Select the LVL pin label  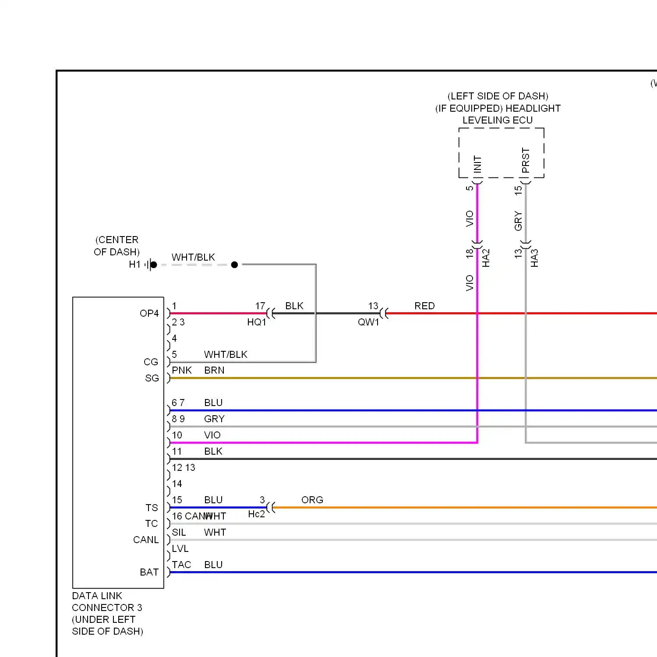click(180, 548)
